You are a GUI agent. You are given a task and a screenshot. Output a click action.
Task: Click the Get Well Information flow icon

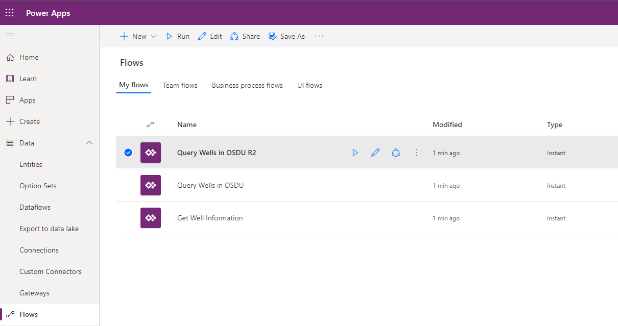tap(151, 218)
